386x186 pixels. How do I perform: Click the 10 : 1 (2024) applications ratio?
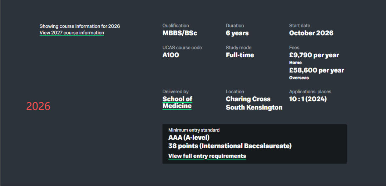308,99
